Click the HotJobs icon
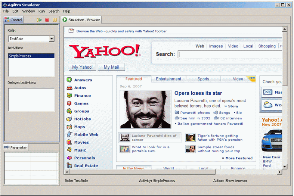294x196 pixels. click(x=69, y=119)
